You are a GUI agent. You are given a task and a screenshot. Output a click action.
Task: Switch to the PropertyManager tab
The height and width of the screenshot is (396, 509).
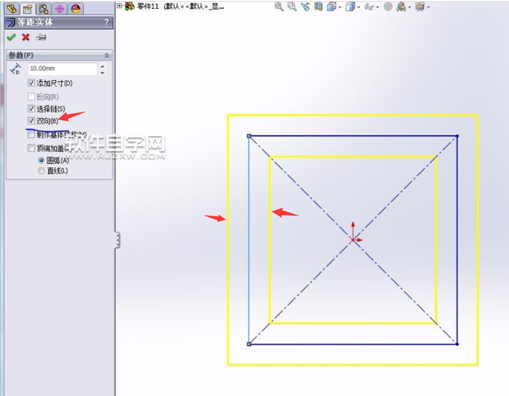tap(28, 8)
